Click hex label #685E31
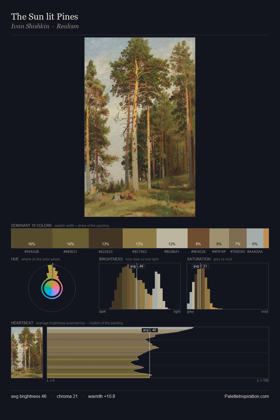 pyautogui.click(x=71, y=252)
